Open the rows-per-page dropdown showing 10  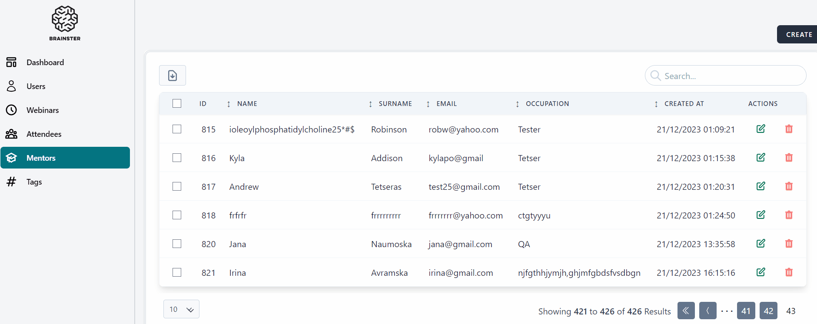point(181,309)
